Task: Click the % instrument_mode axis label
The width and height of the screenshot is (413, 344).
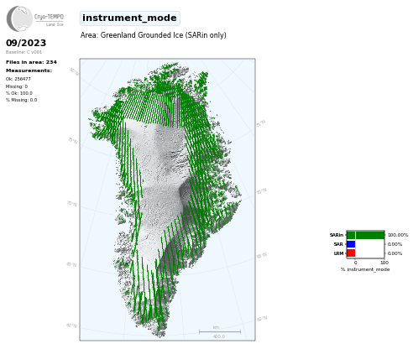Action: pos(365,269)
